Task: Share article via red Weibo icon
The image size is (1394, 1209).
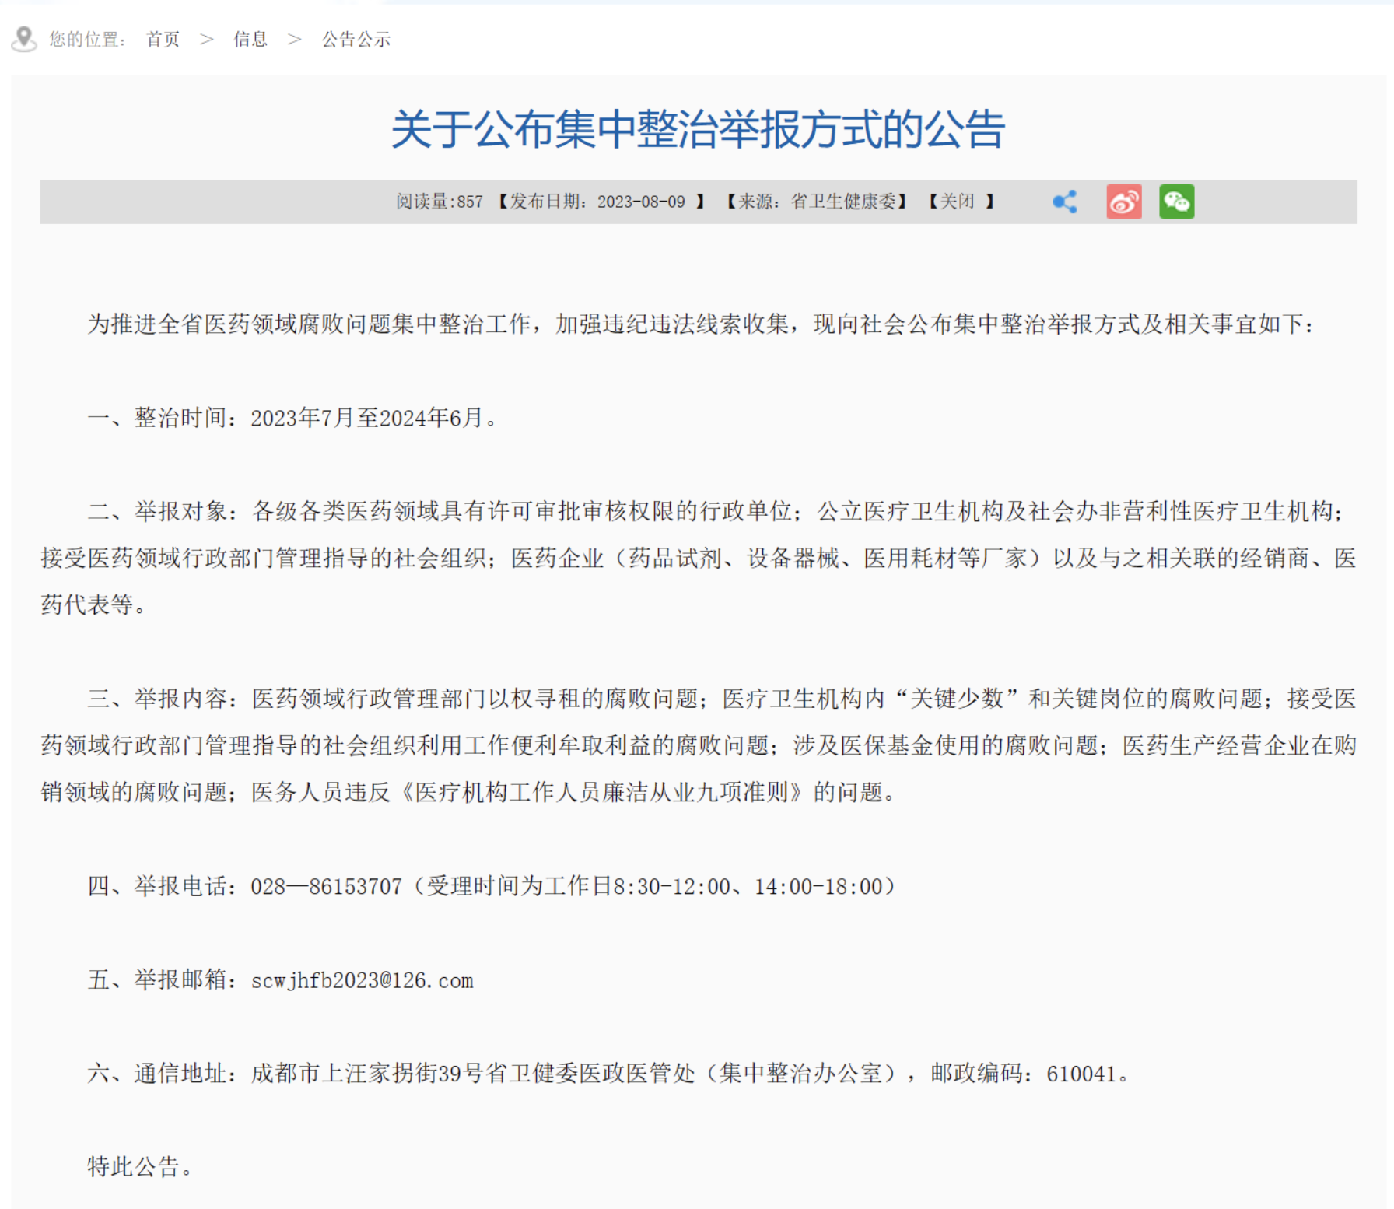Action: pos(1123,202)
